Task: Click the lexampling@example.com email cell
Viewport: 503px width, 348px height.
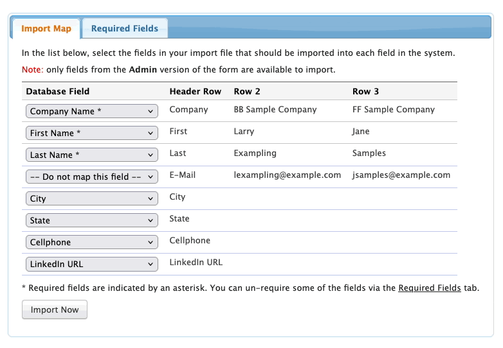Action: click(x=287, y=175)
